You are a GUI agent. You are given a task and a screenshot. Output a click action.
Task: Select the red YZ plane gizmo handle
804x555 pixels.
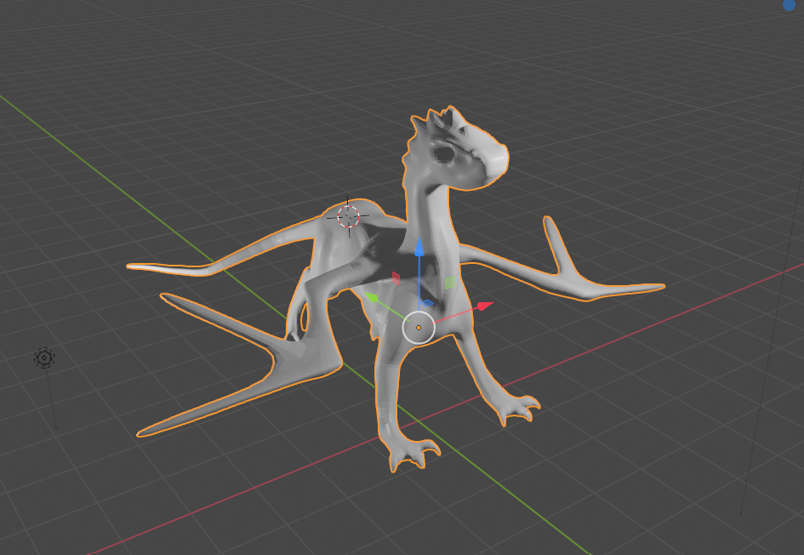(396, 277)
